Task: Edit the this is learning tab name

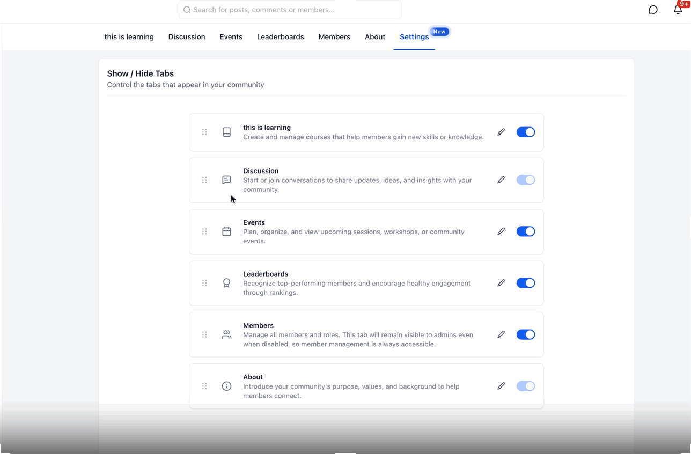Action: pos(501,132)
